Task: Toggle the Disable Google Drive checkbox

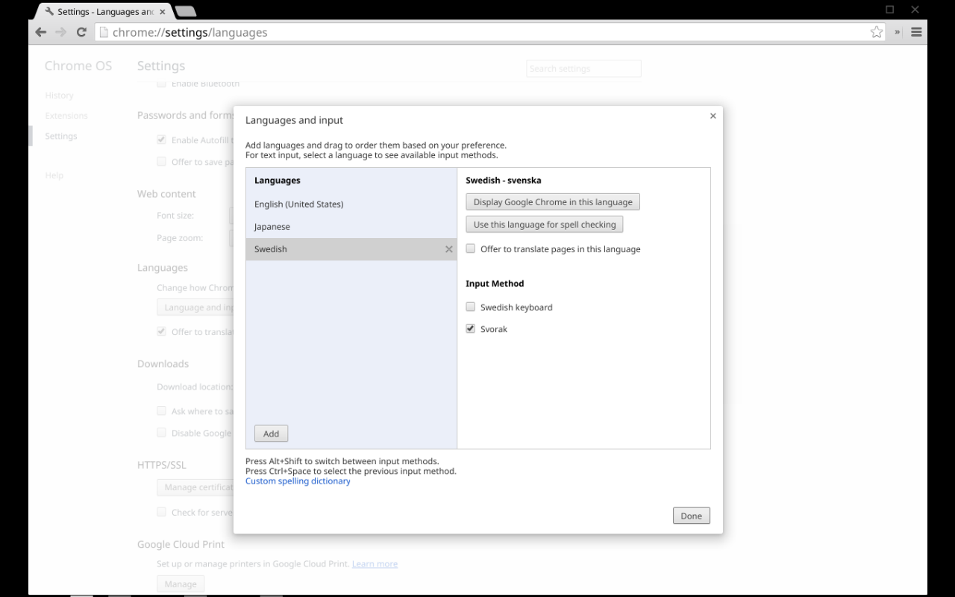Action: 161,432
